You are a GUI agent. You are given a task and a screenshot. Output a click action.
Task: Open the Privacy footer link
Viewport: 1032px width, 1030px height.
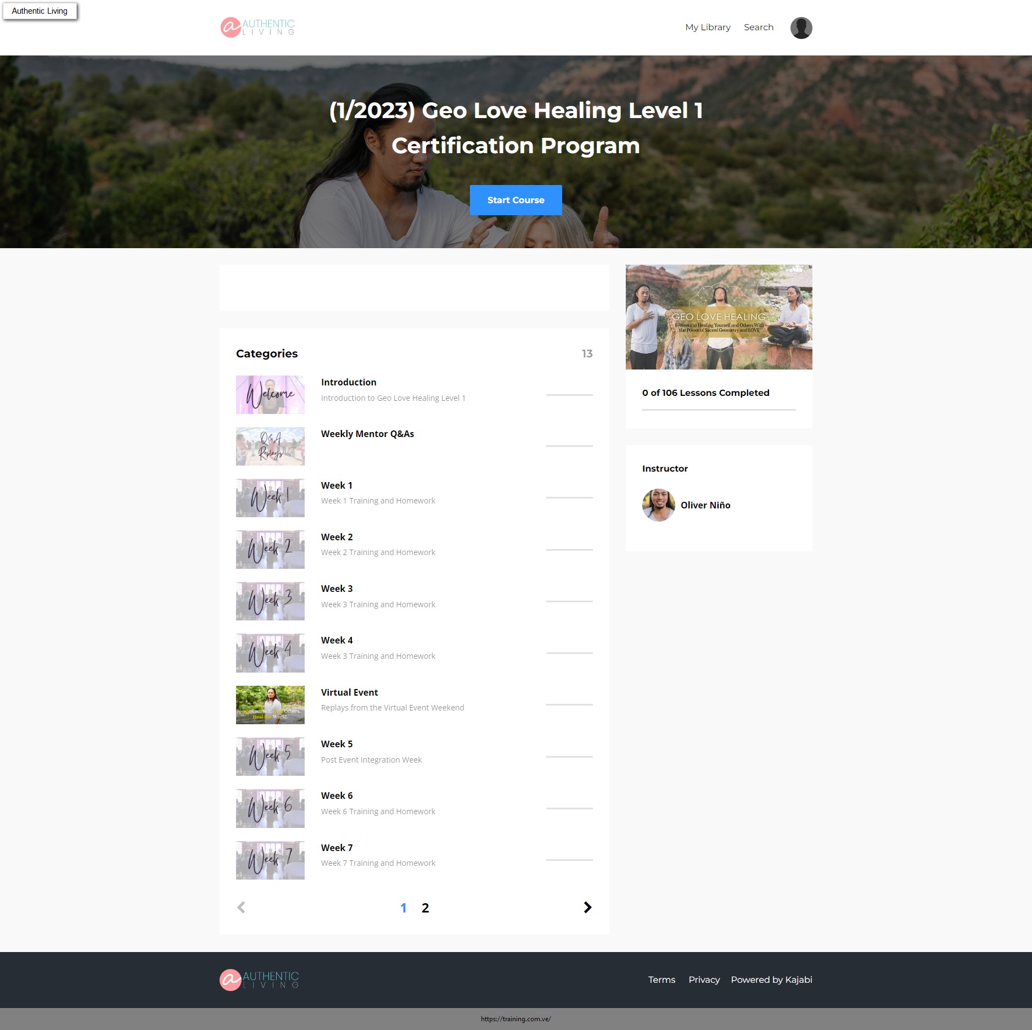click(704, 980)
